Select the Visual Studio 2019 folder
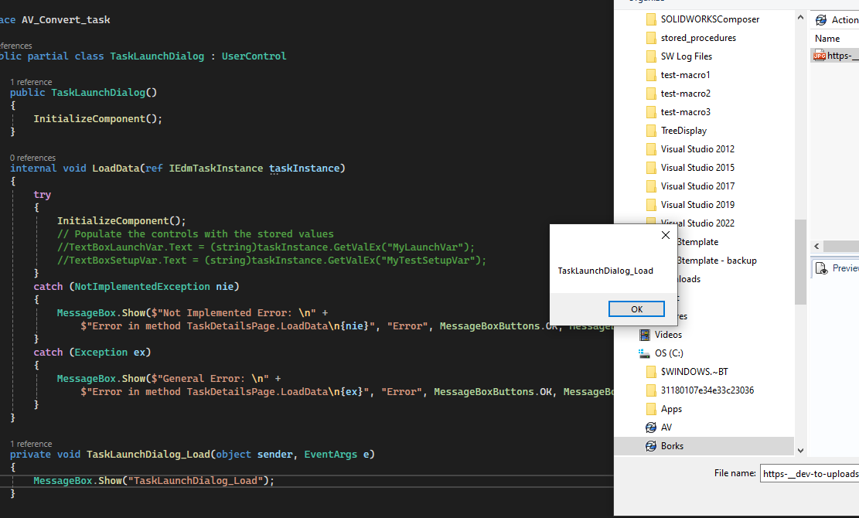This screenshot has height=518, width=859. click(690, 205)
